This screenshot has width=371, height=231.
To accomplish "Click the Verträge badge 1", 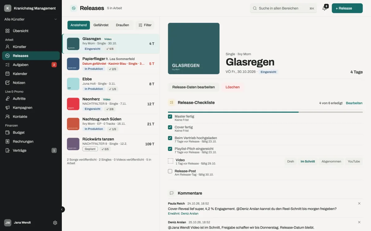I will pyautogui.click(x=54, y=150).
